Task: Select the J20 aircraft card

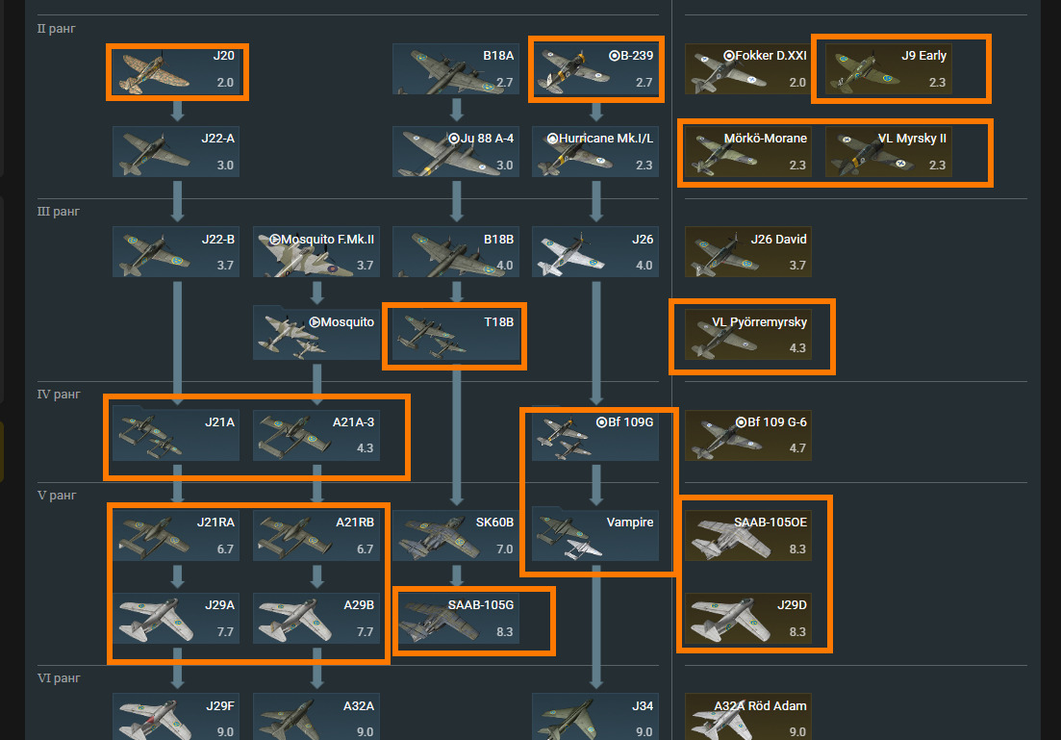Action: pyautogui.click(x=176, y=69)
